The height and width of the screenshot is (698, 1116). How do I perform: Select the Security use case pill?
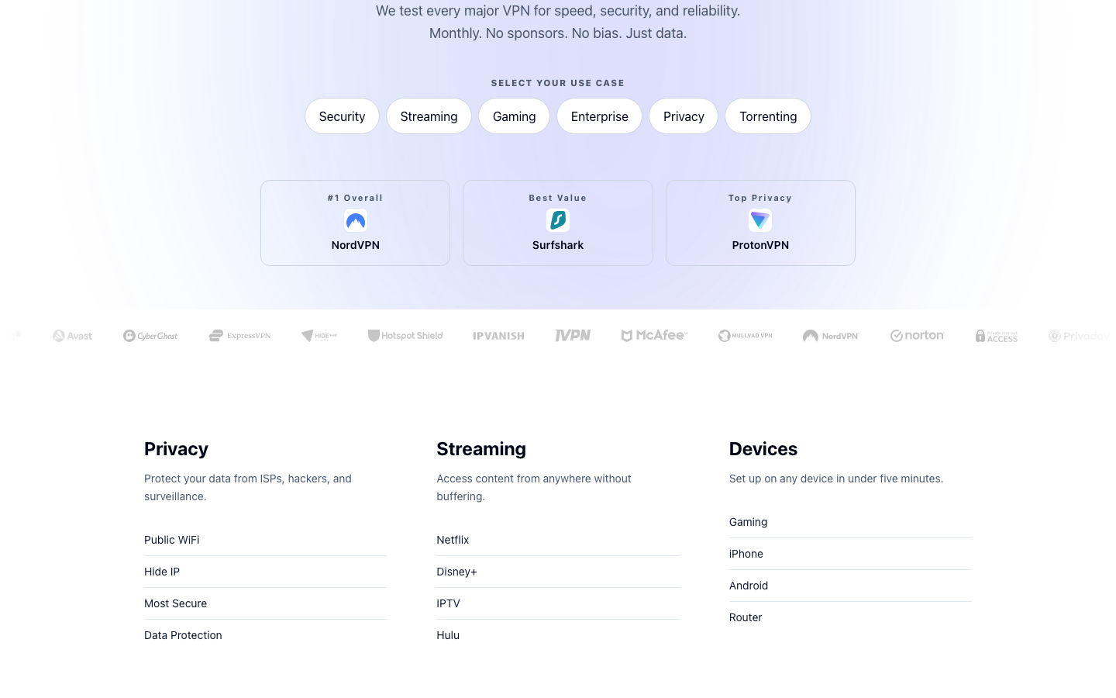(x=342, y=116)
